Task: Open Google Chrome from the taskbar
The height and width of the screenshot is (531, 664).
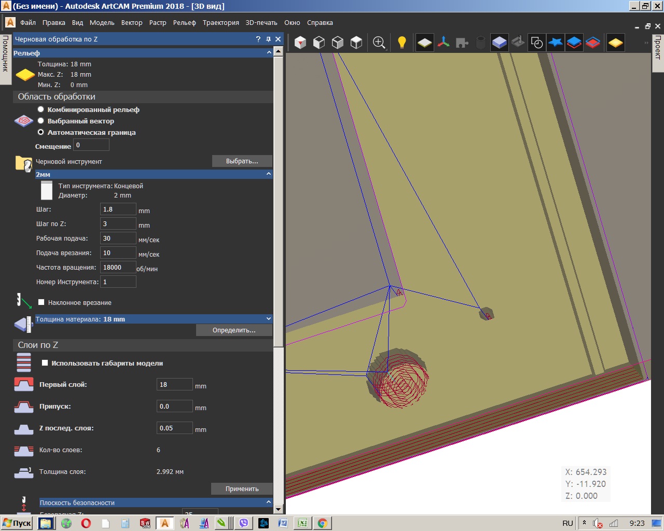Action: [322, 523]
